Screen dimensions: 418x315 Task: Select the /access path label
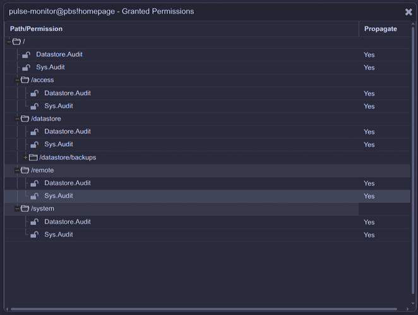42,80
